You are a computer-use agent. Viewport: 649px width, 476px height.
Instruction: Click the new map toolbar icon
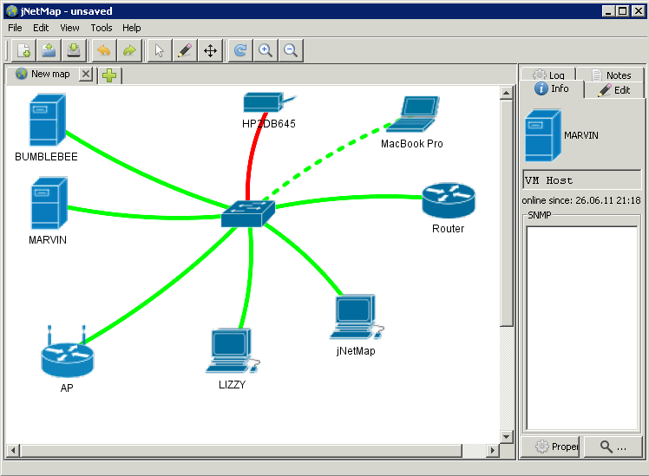click(x=23, y=51)
